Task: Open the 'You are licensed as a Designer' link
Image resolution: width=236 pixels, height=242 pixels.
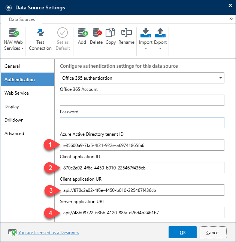Action: point(49,232)
